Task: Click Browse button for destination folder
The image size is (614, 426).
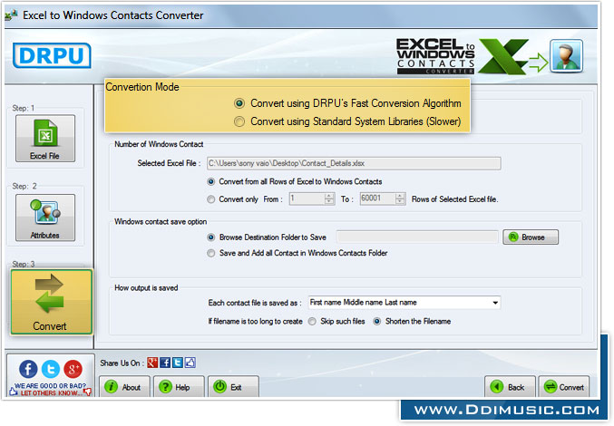Action: pyautogui.click(x=531, y=237)
